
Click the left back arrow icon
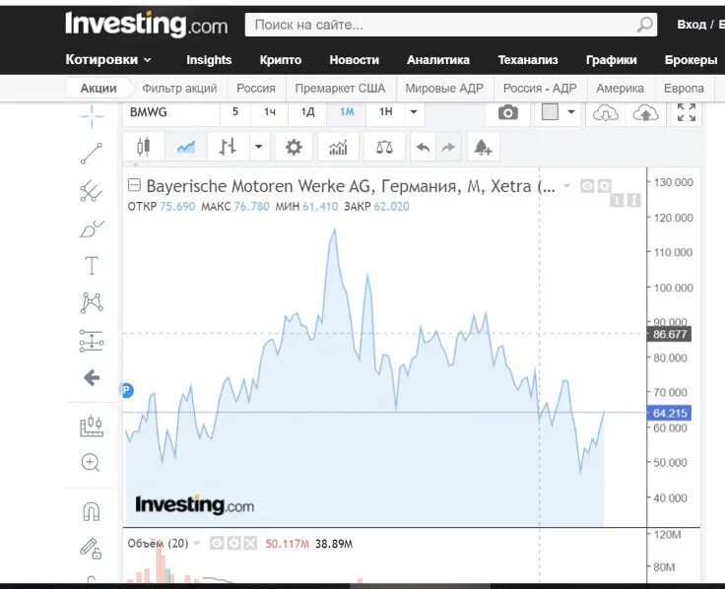[x=92, y=377]
